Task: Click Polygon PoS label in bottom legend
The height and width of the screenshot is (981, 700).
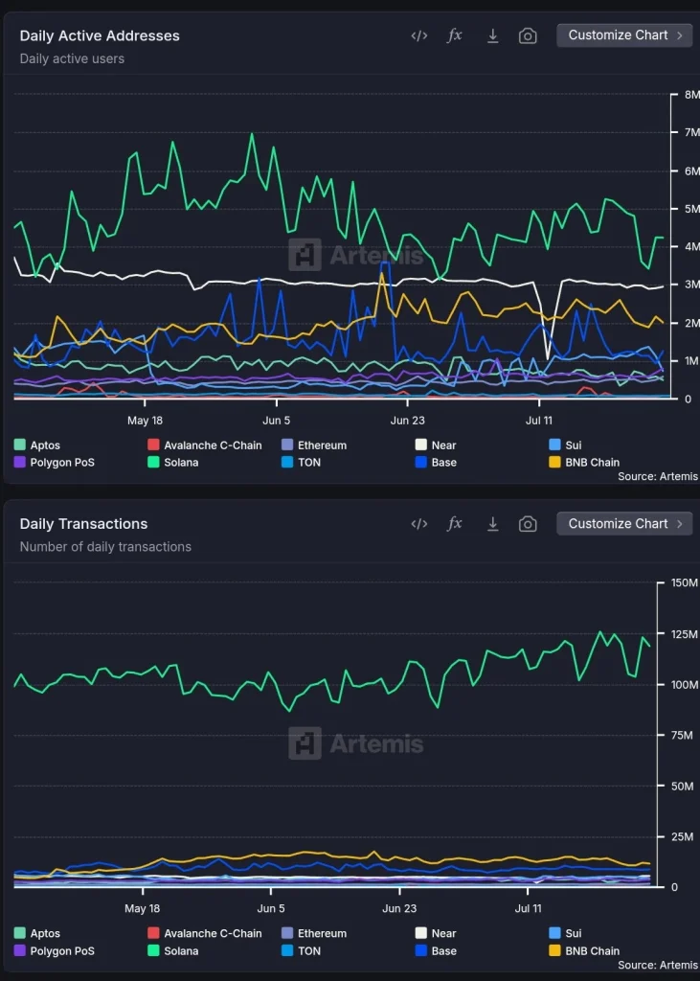Action: pyautogui.click(x=63, y=951)
